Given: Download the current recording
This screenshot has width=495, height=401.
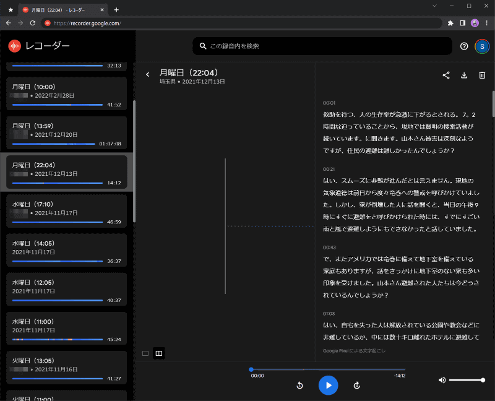Looking at the screenshot, I should tap(464, 75).
